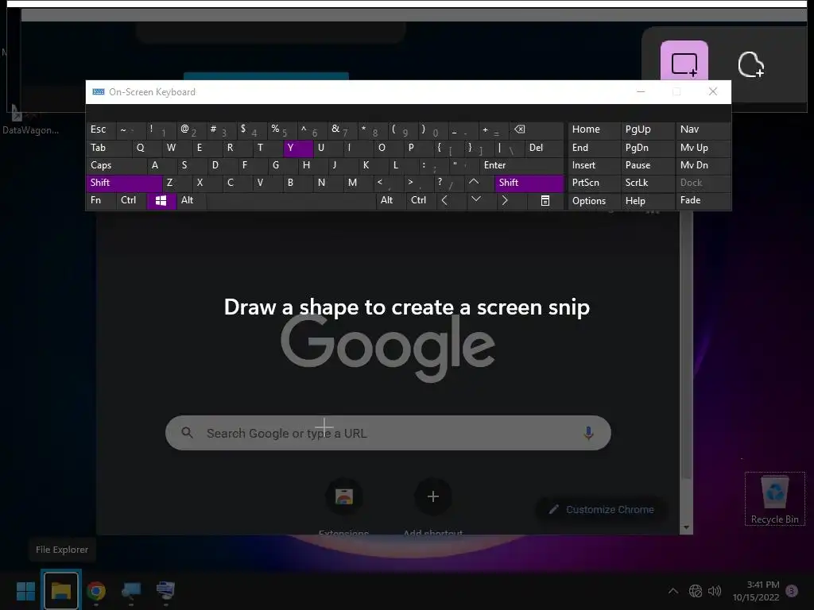Viewport: 814px width, 610px height.
Task: Click the down arrow key on the On-Screen Keyboard
Action: click(x=475, y=199)
